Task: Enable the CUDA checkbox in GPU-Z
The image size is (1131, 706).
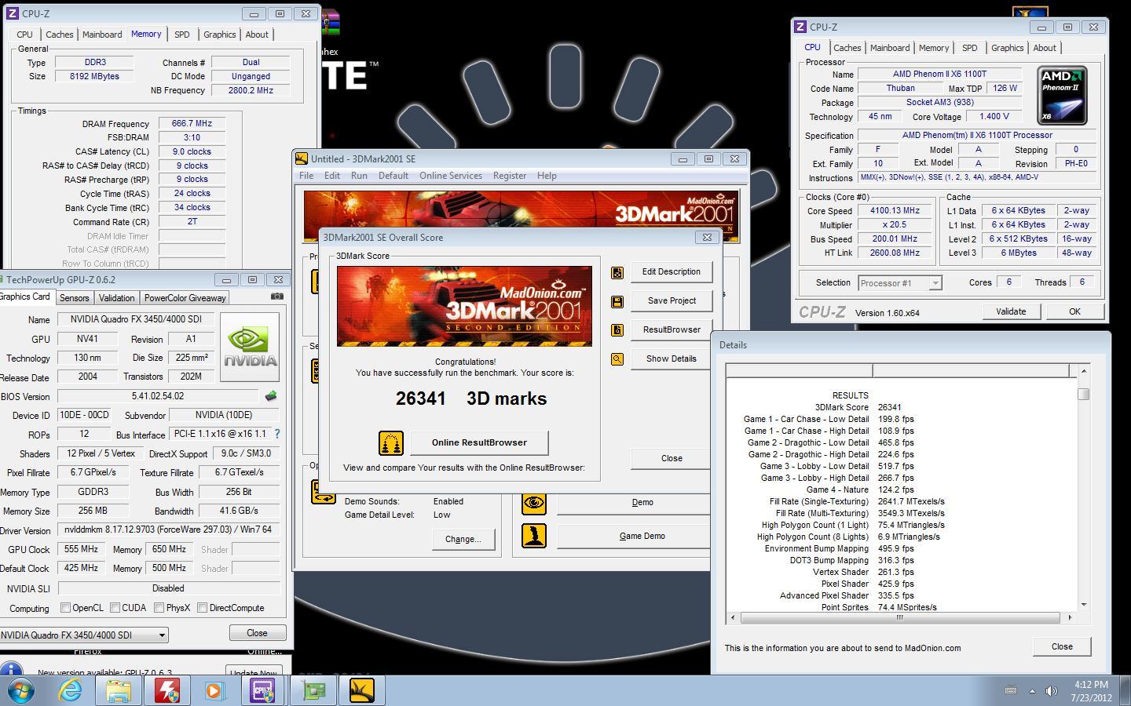Action: pos(115,608)
